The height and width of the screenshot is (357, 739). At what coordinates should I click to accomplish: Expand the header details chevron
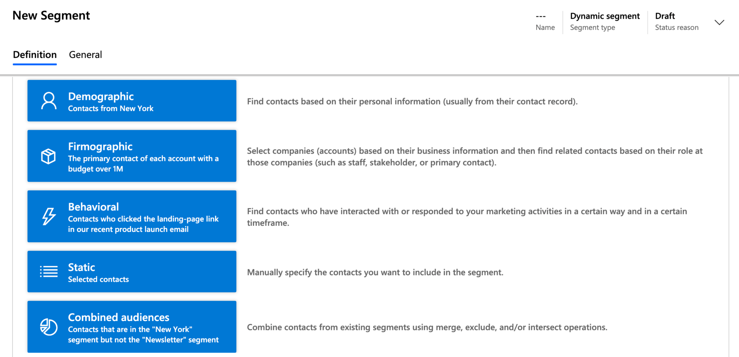point(719,22)
